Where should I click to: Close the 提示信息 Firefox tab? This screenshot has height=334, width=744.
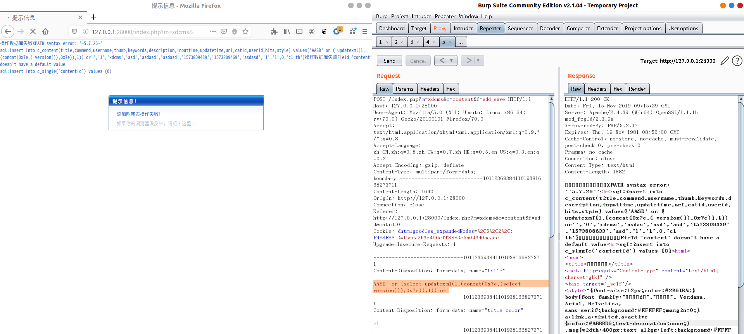[x=80, y=17]
